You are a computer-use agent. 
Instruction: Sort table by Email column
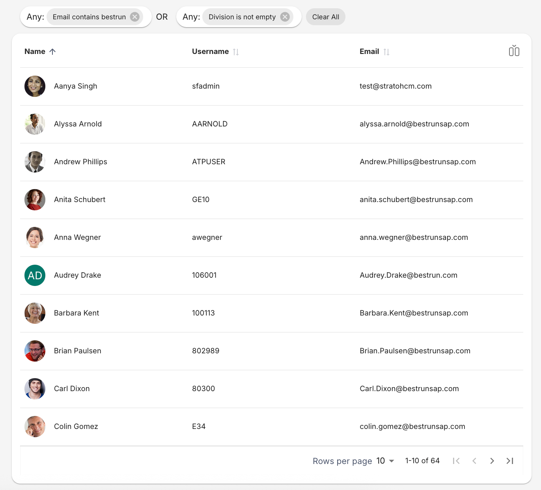tap(386, 52)
